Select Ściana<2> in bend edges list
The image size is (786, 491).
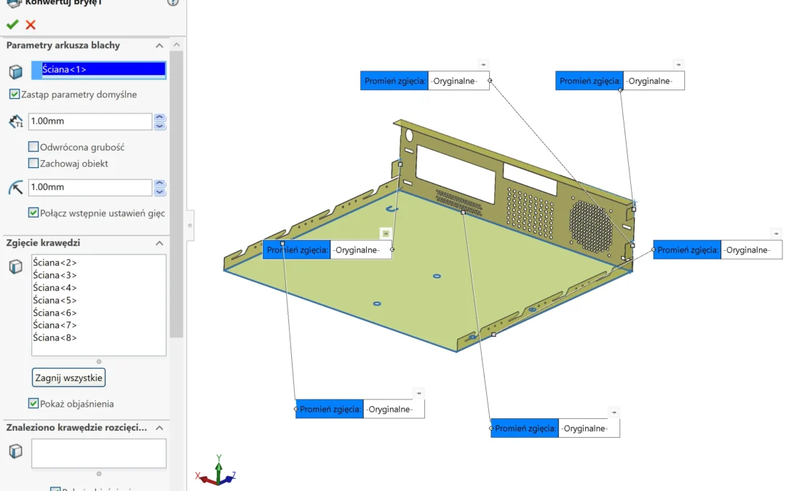point(55,263)
